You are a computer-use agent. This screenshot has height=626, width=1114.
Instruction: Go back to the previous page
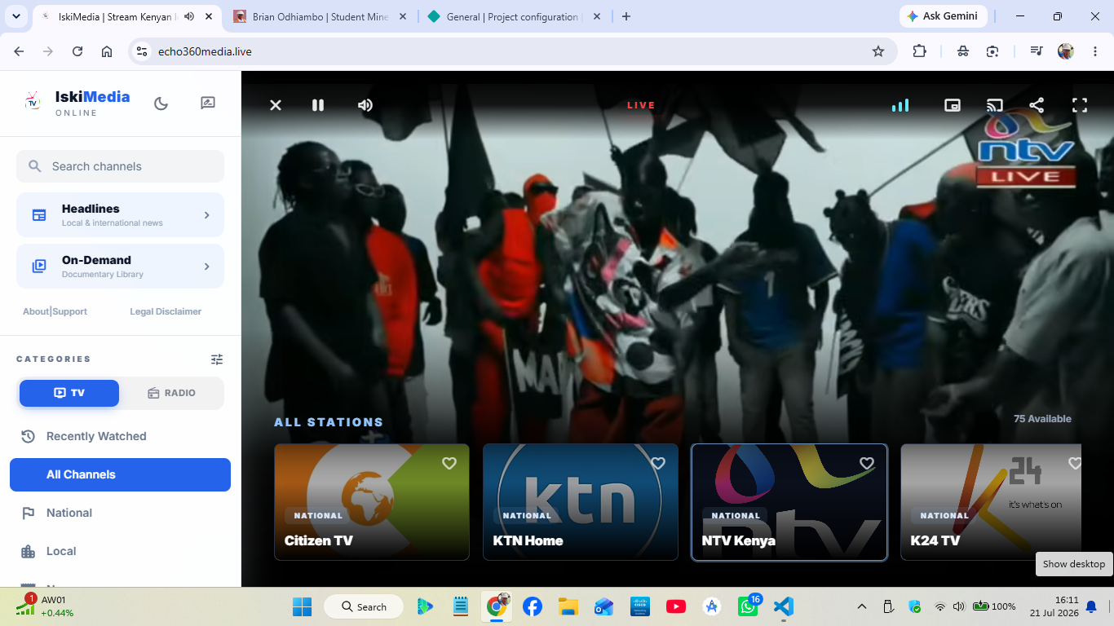[19, 51]
